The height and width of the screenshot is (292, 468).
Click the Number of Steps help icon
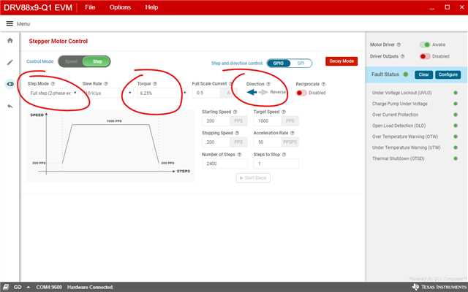point(239,154)
